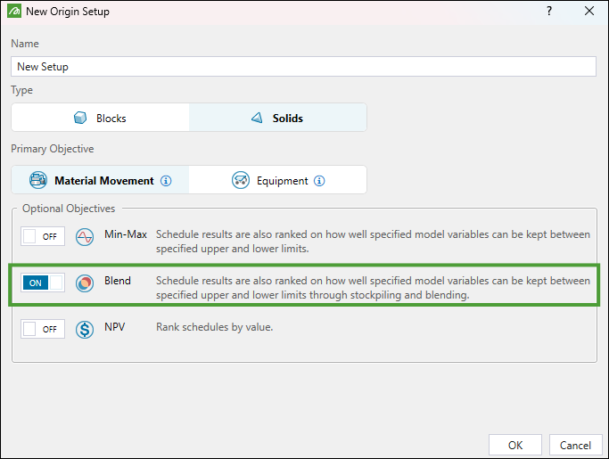Click the Blend objective icon

tap(85, 283)
